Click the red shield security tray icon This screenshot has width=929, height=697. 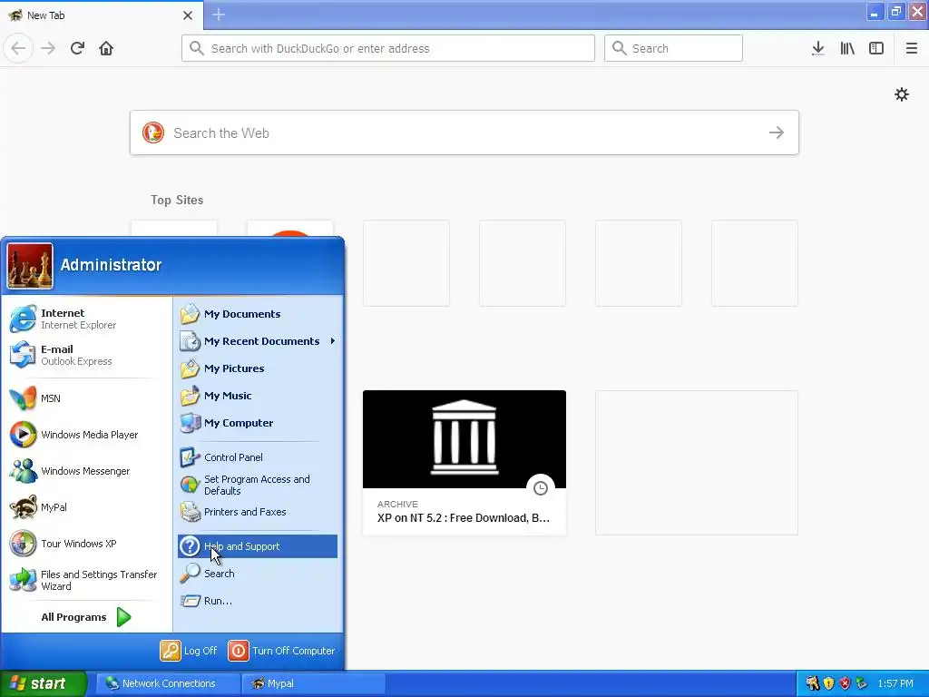click(x=845, y=683)
